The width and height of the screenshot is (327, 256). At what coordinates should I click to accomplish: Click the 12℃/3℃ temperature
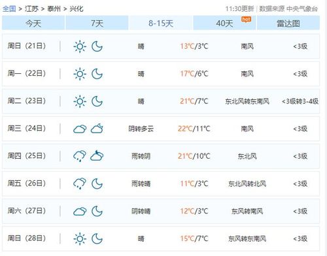[x=194, y=211]
